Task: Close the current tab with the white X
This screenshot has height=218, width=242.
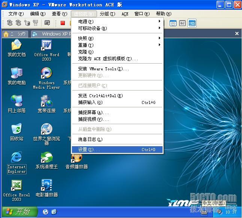Action: pyautogui.click(x=237, y=34)
